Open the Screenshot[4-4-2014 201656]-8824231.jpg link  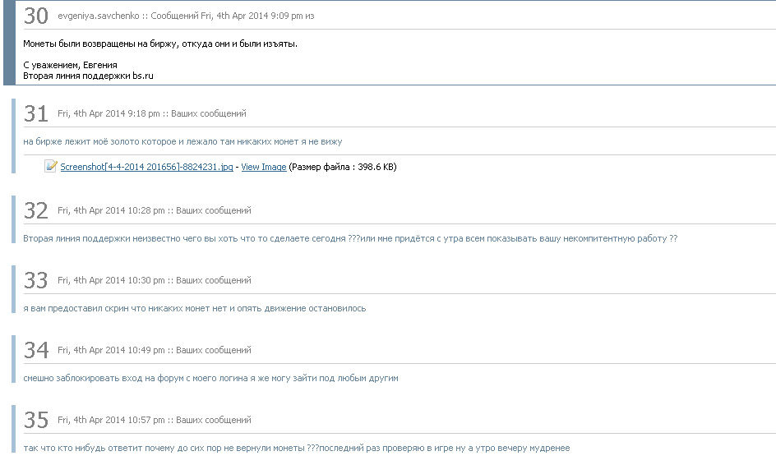[x=146, y=168]
